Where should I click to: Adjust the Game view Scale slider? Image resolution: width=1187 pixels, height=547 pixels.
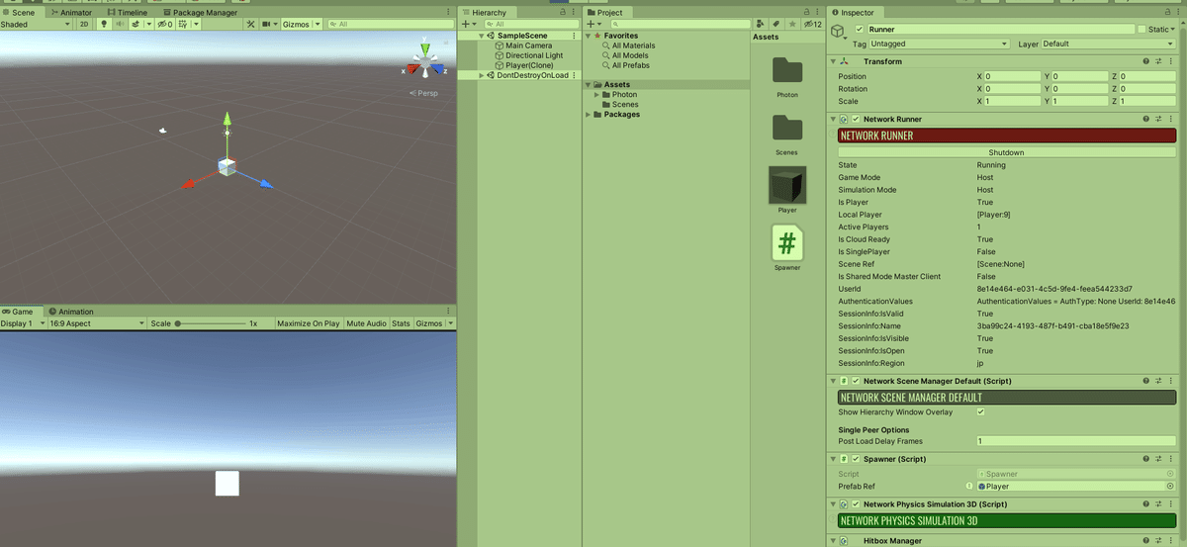pos(210,323)
